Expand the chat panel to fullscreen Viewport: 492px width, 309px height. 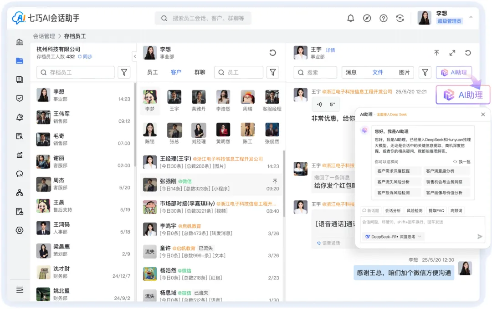[452, 53]
